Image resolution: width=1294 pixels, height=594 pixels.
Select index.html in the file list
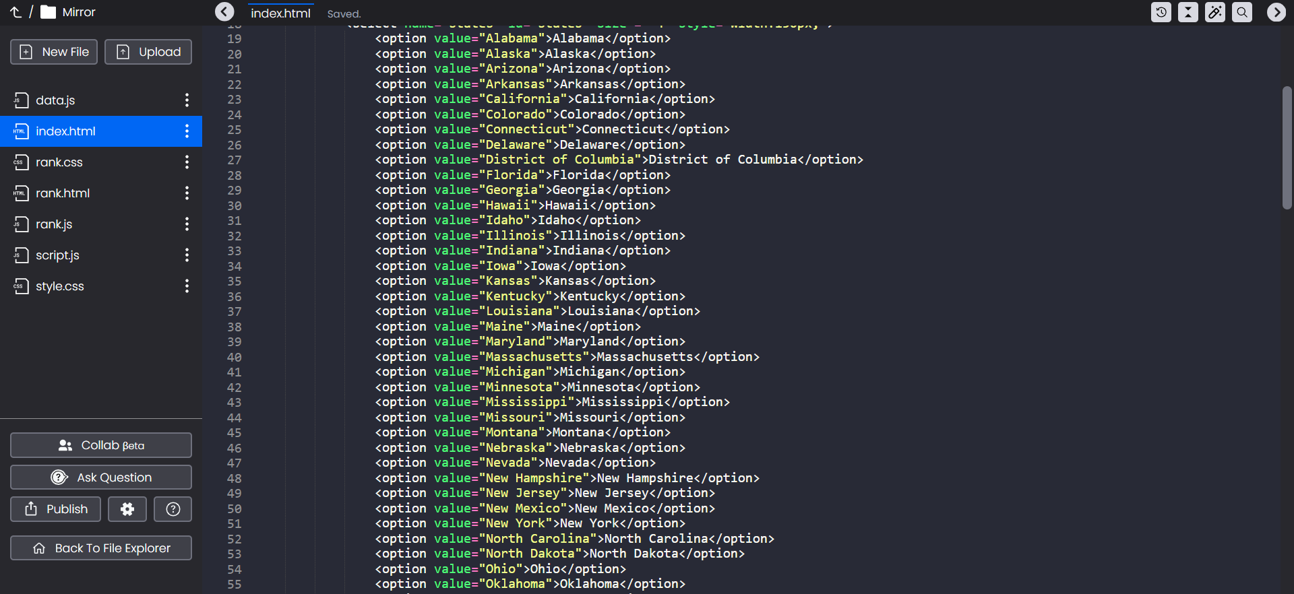tap(101, 131)
